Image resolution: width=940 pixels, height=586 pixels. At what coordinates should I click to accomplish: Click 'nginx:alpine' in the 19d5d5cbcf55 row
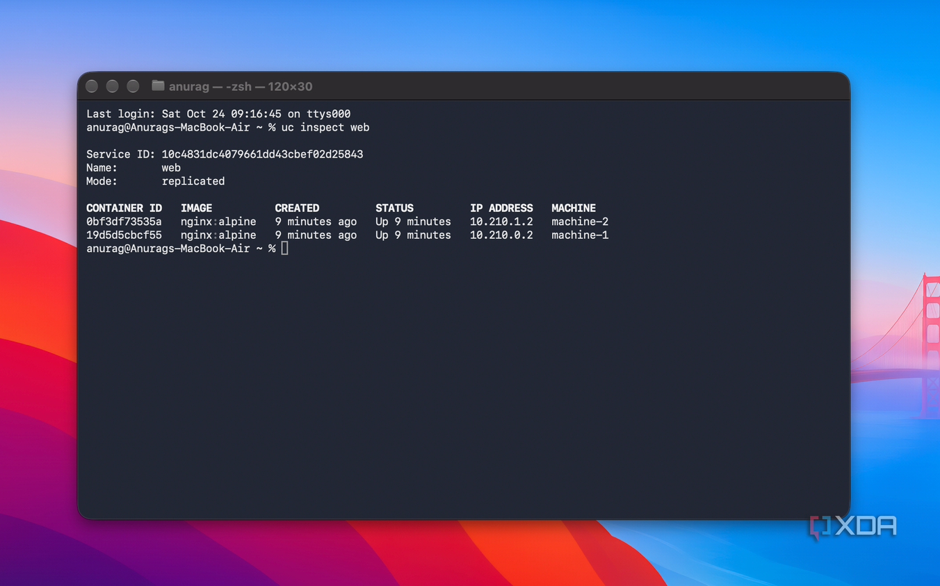pyautogui.click(x=218, y=235)
